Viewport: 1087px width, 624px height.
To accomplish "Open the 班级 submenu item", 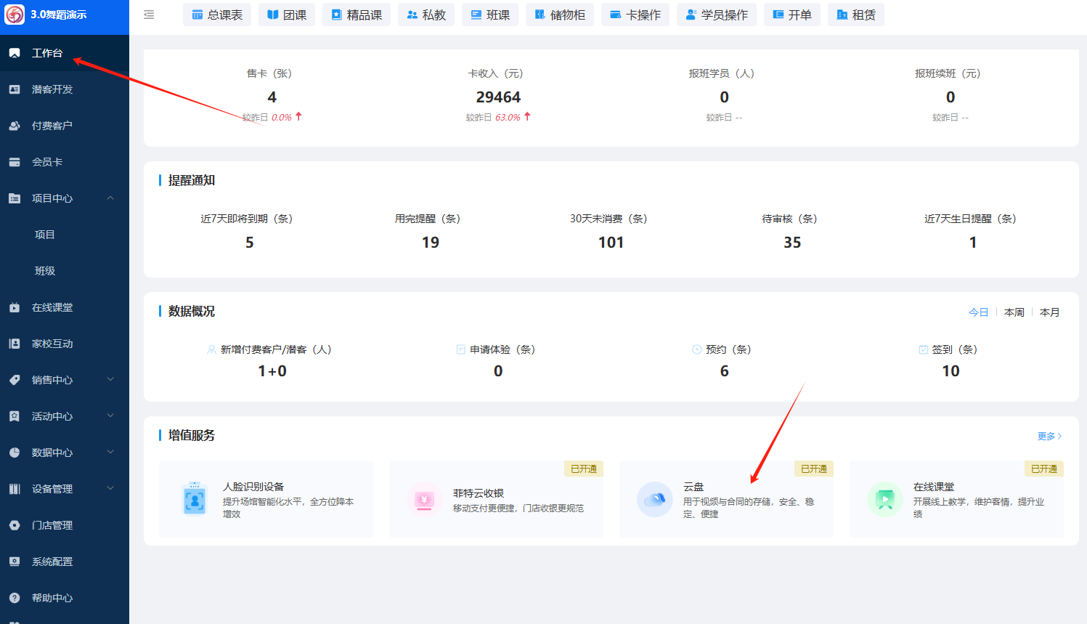I will click(45, 271).
